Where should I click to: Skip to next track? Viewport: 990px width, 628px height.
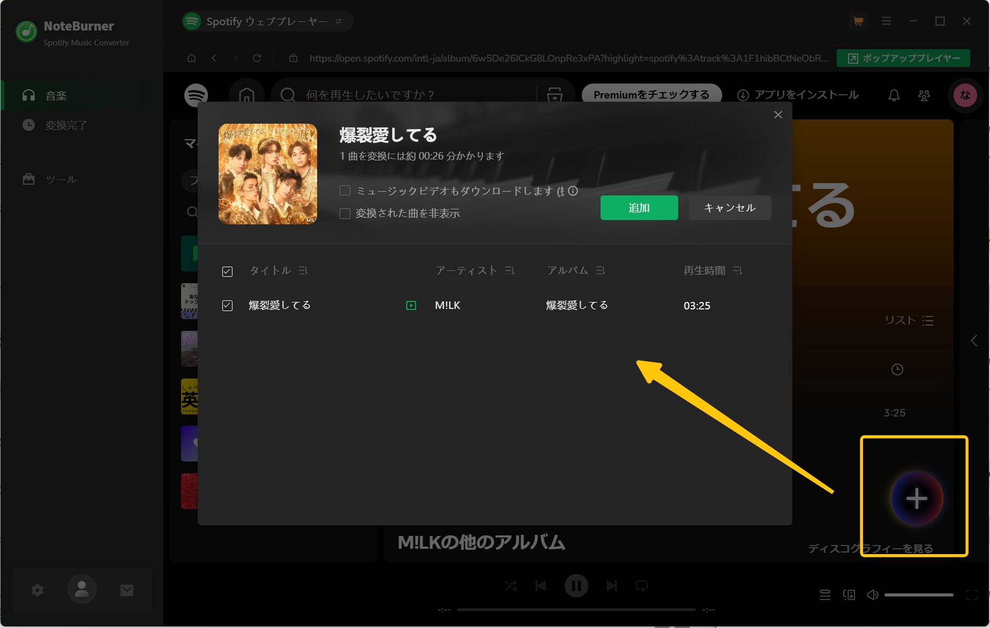[x=612, y=586]
